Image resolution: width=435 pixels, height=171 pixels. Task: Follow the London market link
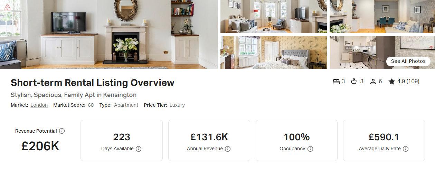39,105
